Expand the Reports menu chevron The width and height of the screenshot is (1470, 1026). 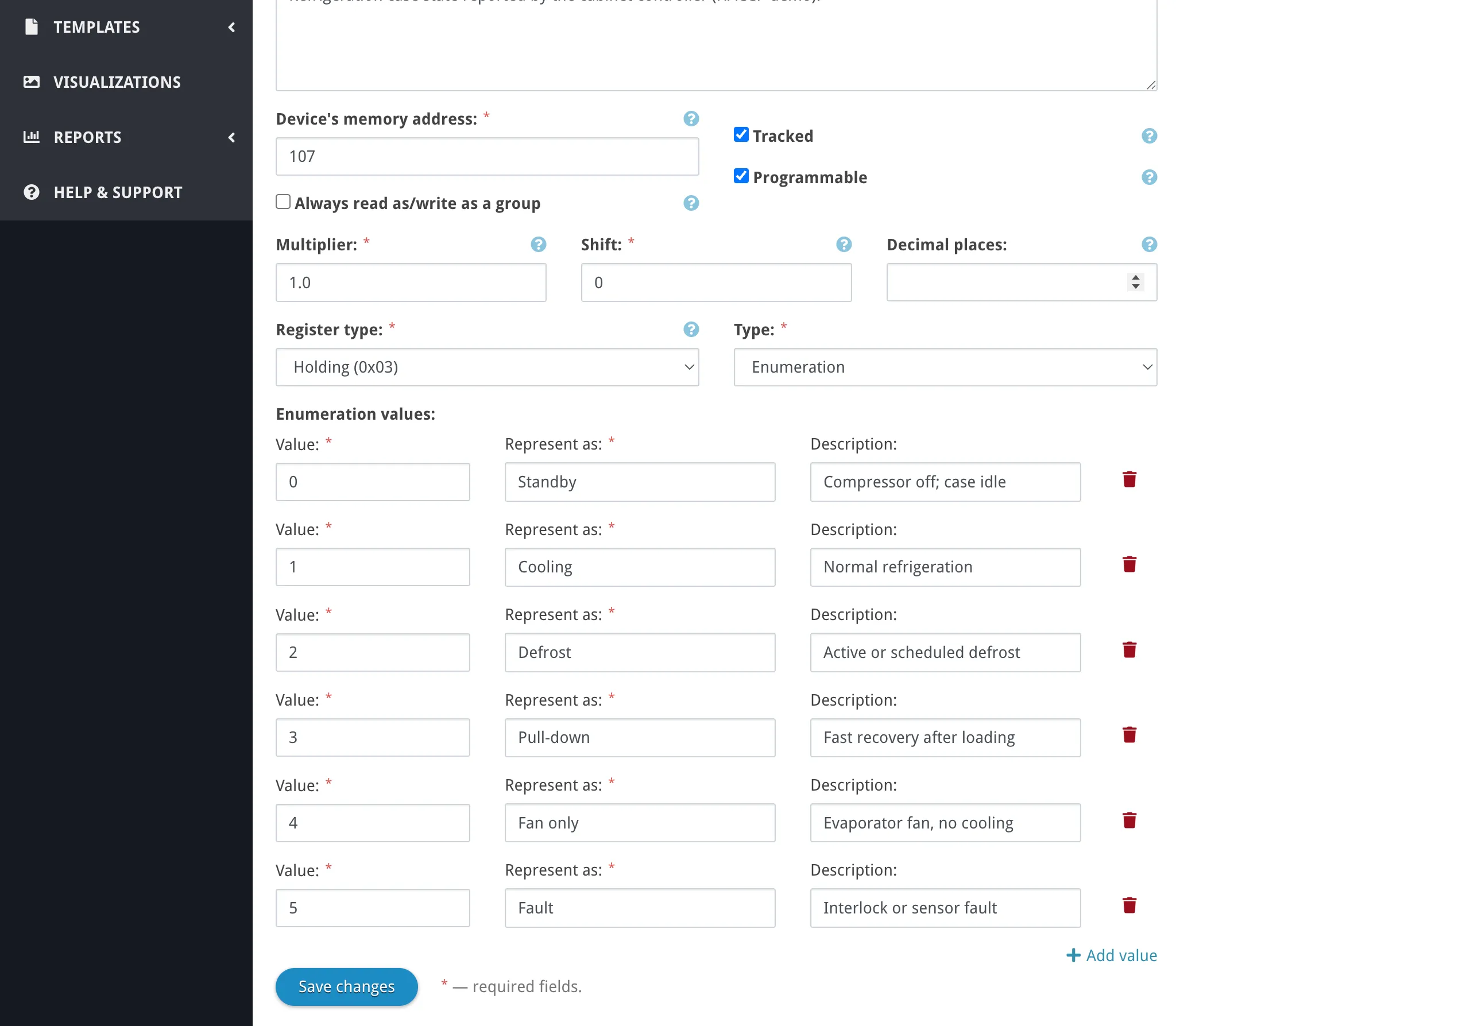pos(232,137)
